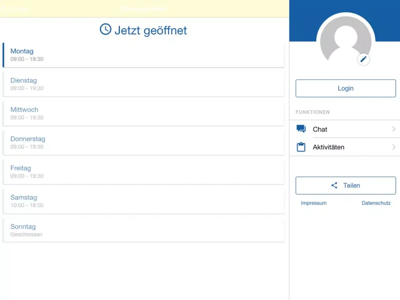Select the Donnerstag opening hours row

point(143,143)
